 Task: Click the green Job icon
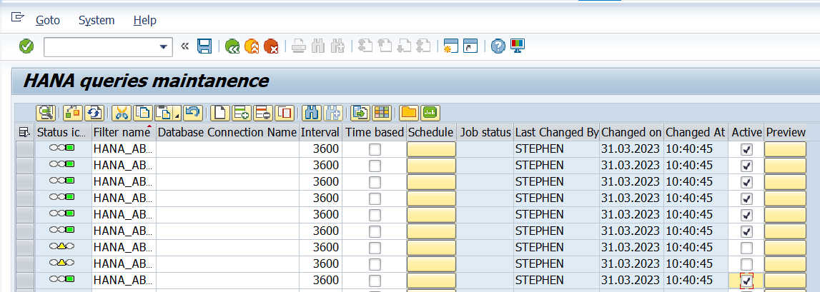coord(430,112)
